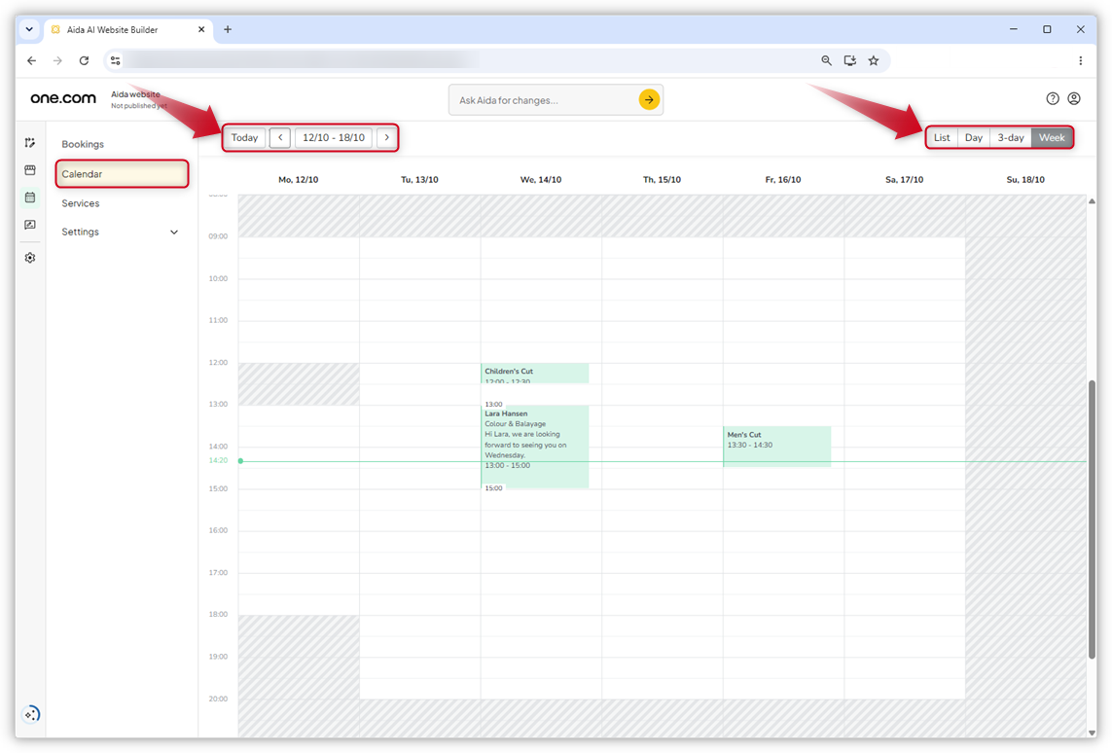
Task: Open the marketing chart icon in left rail
Action: point(30,225)
